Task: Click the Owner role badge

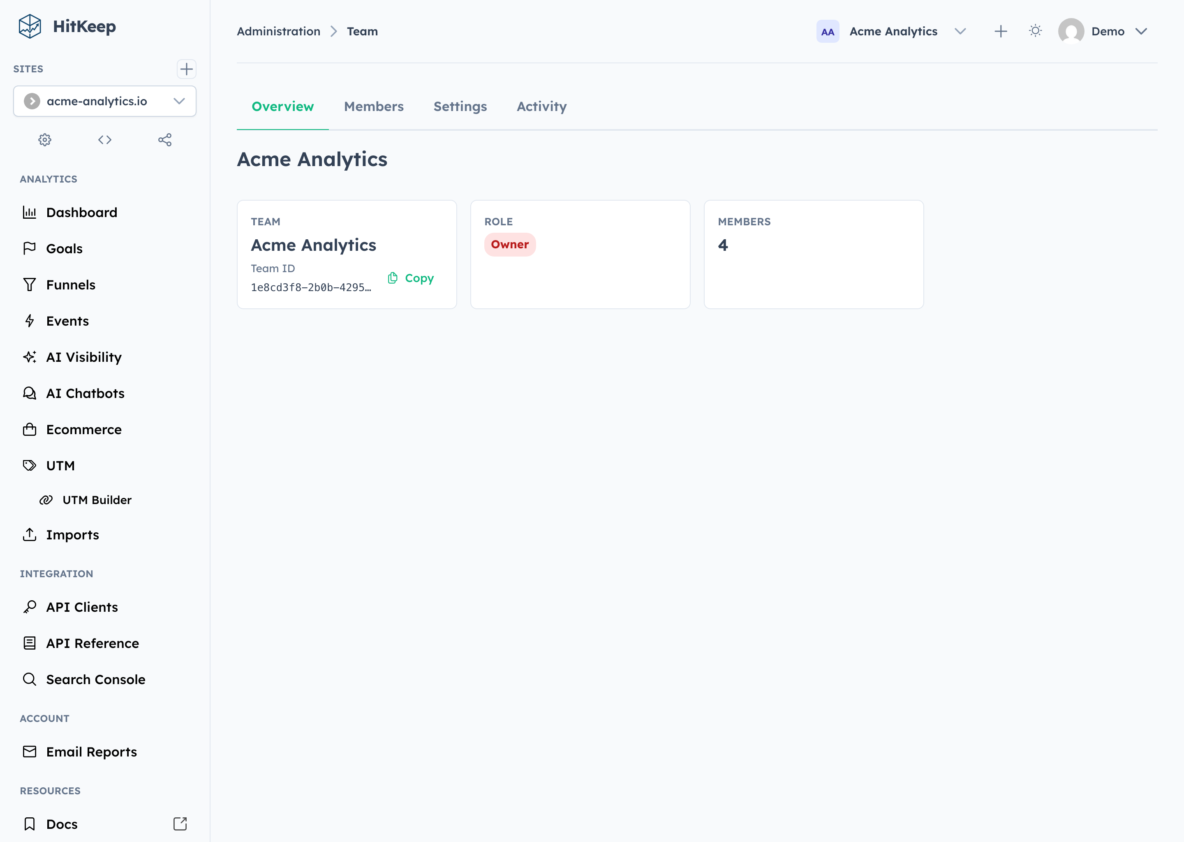Action: tap(510, 245)
